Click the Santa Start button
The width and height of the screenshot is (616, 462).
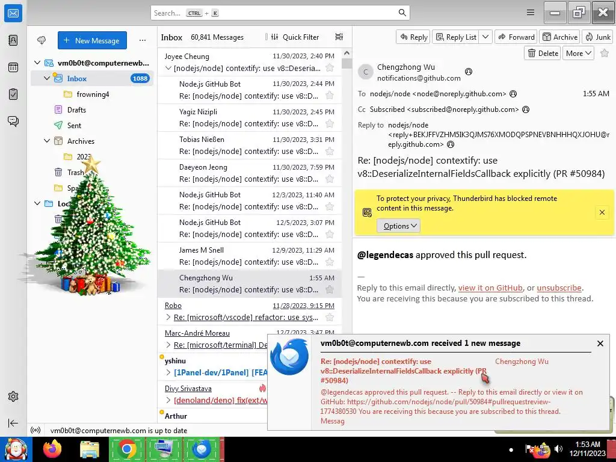[16, 449]
